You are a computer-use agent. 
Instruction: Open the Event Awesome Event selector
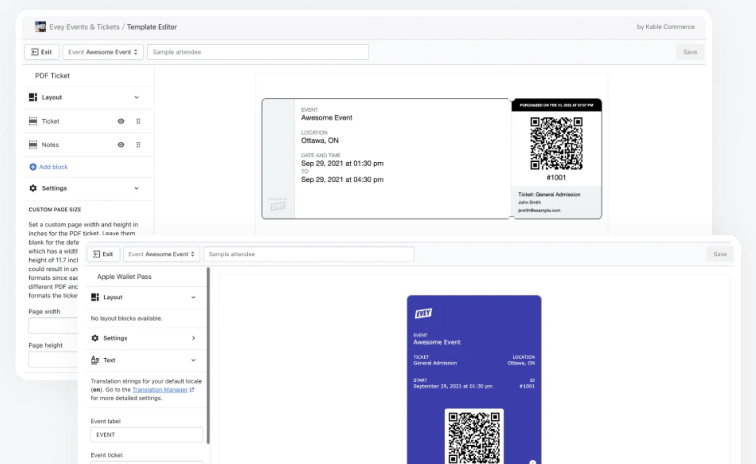tap(102, 52)
